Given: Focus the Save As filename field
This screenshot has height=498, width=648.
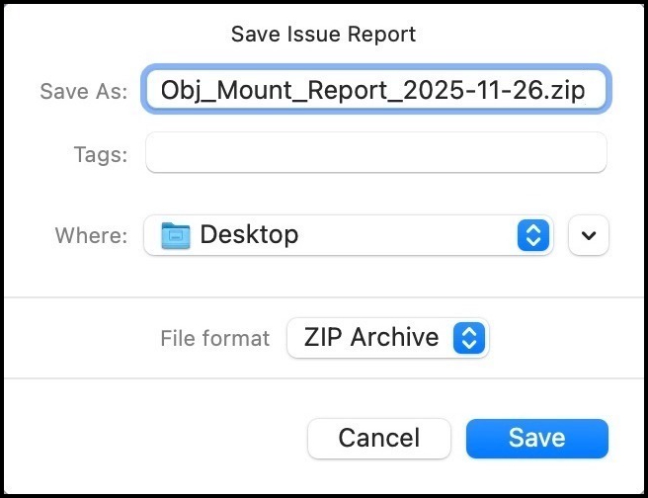Looking at the screenshot, I should click(x=375, y=92).
